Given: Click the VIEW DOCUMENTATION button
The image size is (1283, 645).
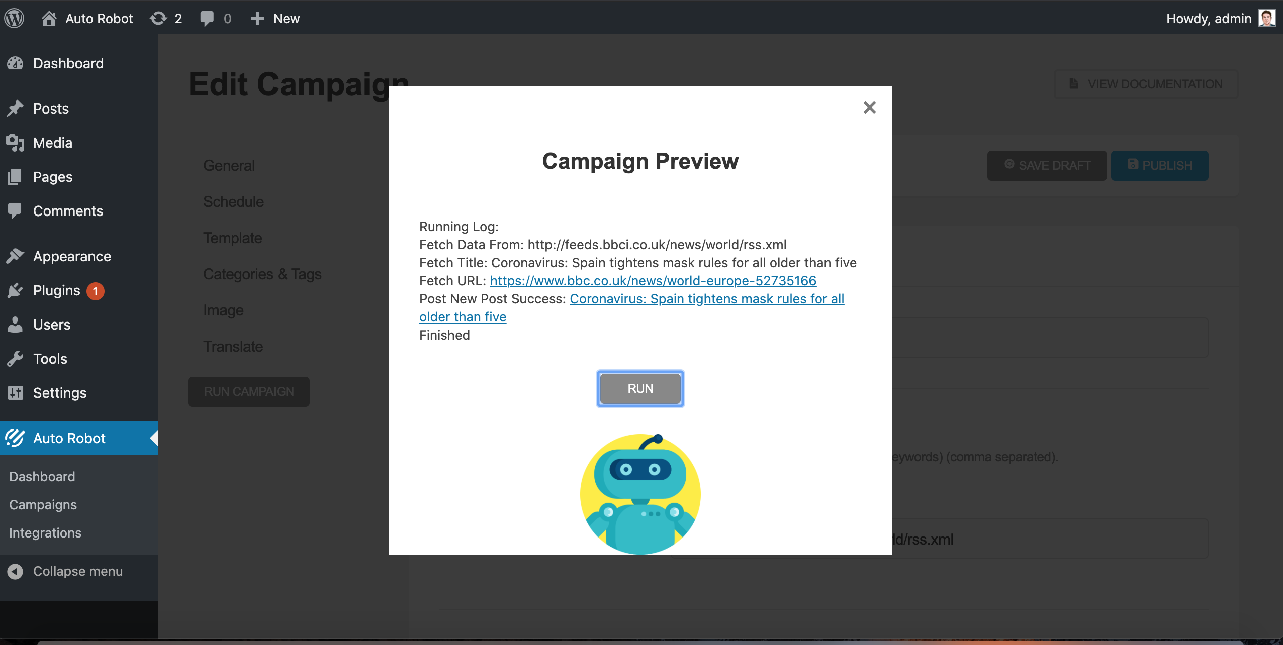Looking at the screenshot, I should pyautogui.click(x=1145, y=84).
